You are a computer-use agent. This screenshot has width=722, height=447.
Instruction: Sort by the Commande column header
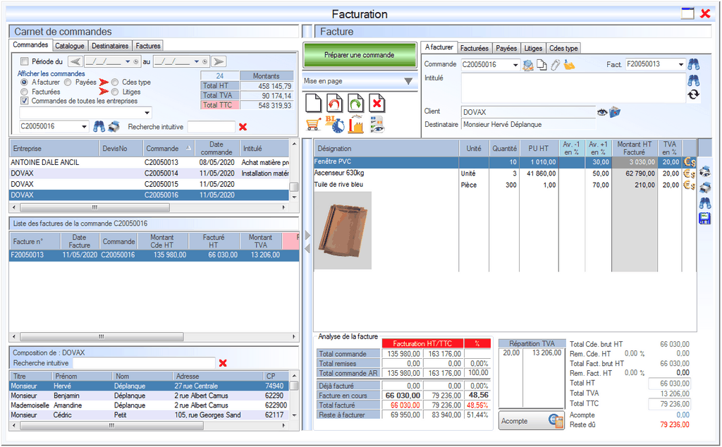coord(169,148)
